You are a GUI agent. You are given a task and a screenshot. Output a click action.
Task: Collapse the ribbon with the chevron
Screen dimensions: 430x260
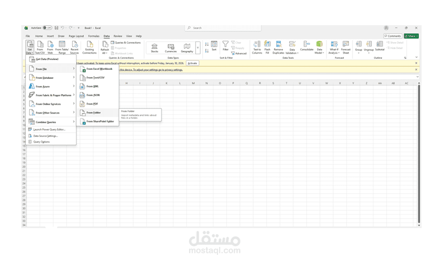tap(417, 57)
